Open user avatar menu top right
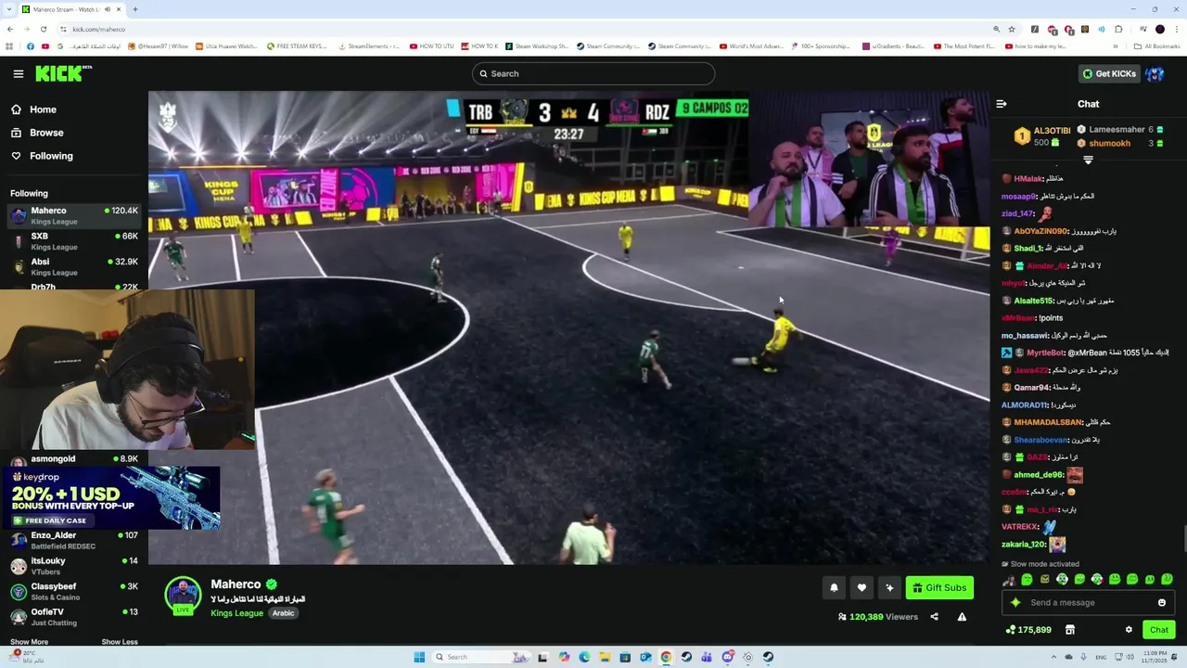Image resolution: width=1187 pixels, height=668 pixels. [1155, 73]
